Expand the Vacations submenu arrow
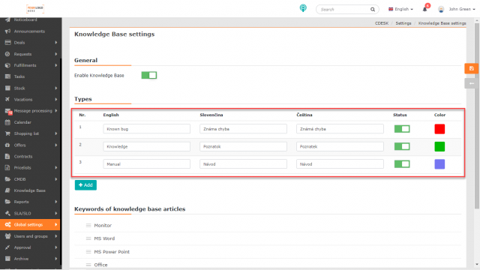480x270 pixels. [x=56, y=100]
